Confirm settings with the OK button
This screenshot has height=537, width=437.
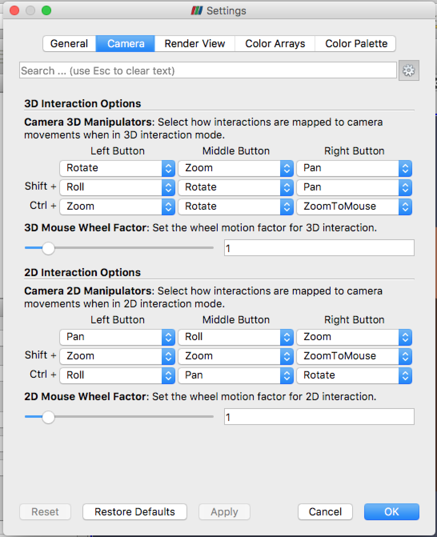point(391,512)
